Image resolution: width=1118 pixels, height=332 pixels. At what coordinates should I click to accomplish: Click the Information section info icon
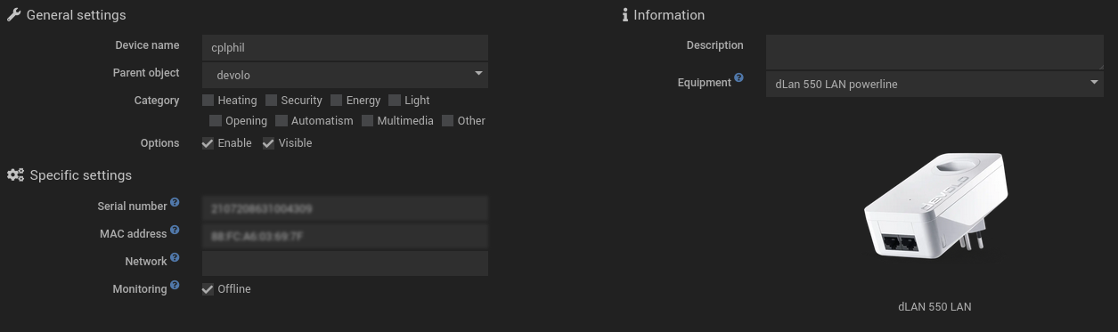(625, 15)
